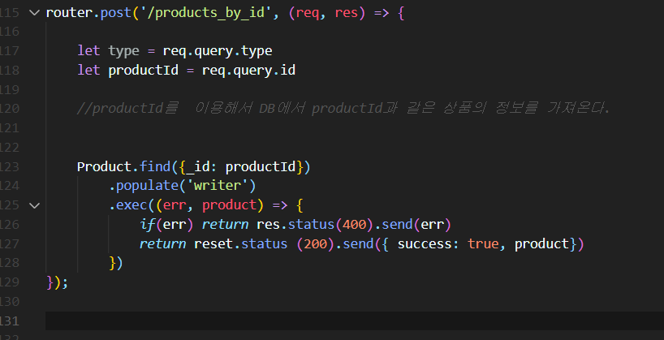Click 'send' in send(err)

click(397, 225)
